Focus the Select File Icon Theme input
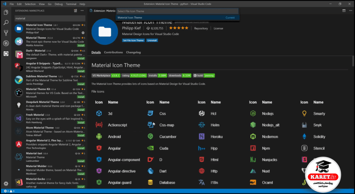This screenshot has height=194, width=355. (x=177, y=11)
